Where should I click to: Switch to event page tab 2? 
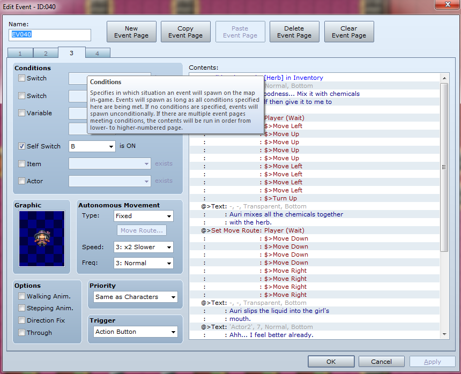[x=46, y=53]
